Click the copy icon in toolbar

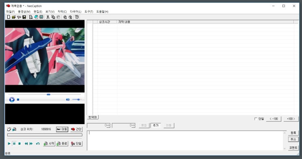pyautogui.click(x=53, y=17)
